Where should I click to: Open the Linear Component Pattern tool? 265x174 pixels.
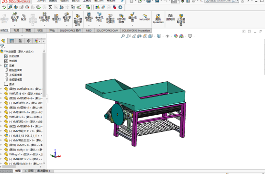44,17
